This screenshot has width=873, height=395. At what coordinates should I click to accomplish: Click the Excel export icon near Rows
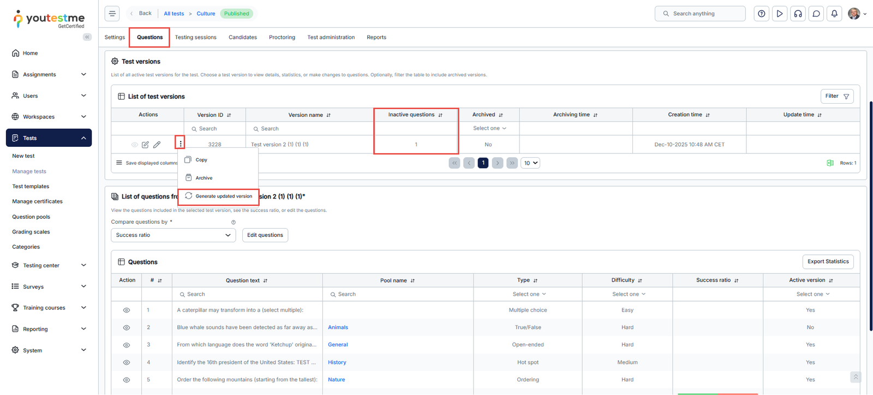[x=830, y=163]
